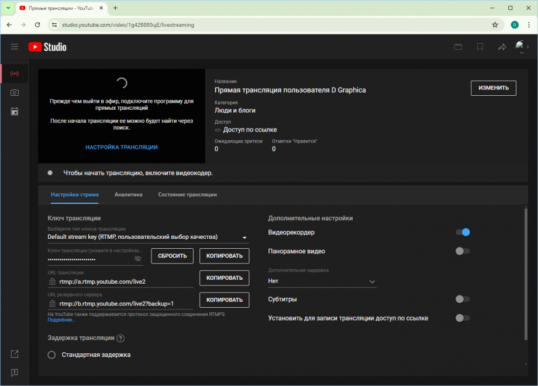Enable the Субтитры switch
This screenshot has width=538, height=386.
point(463,299)
